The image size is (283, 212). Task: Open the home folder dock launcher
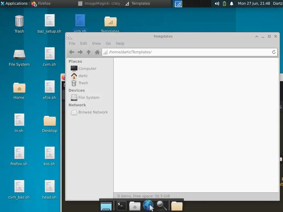tap(135, 206)
